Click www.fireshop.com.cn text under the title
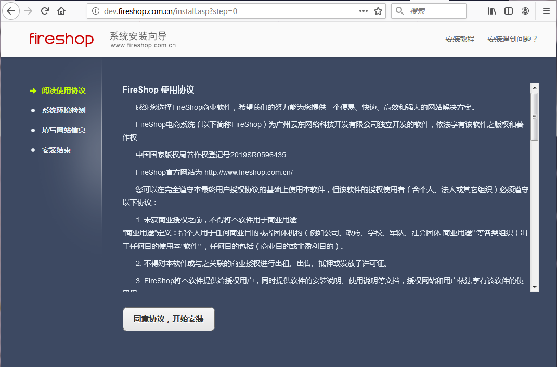 click(143, 45)
